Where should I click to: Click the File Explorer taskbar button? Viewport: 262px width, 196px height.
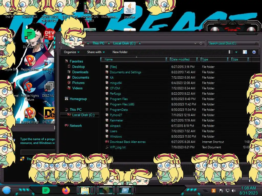(x=85, y=190)
